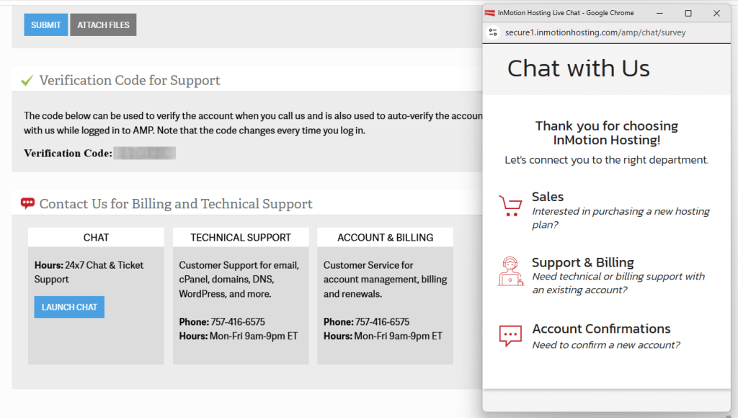
Task: Open site information icon in Chrome address bar
Action: (x=493, y=32)
